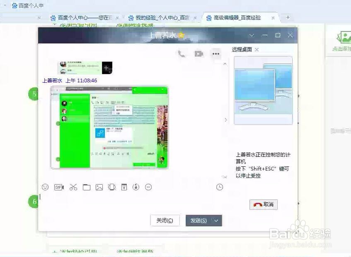The image size is (351, 257).
Task: Select the scissors screenshot tool
Action: pos(73,187)
